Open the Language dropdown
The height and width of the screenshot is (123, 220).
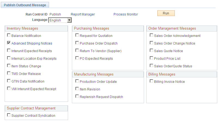[x=60, y=20]
